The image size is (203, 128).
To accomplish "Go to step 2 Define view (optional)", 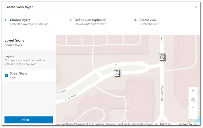I will coord(101,20).
